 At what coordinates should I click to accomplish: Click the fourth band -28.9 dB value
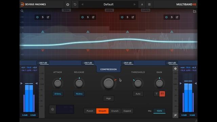[172, 63]
